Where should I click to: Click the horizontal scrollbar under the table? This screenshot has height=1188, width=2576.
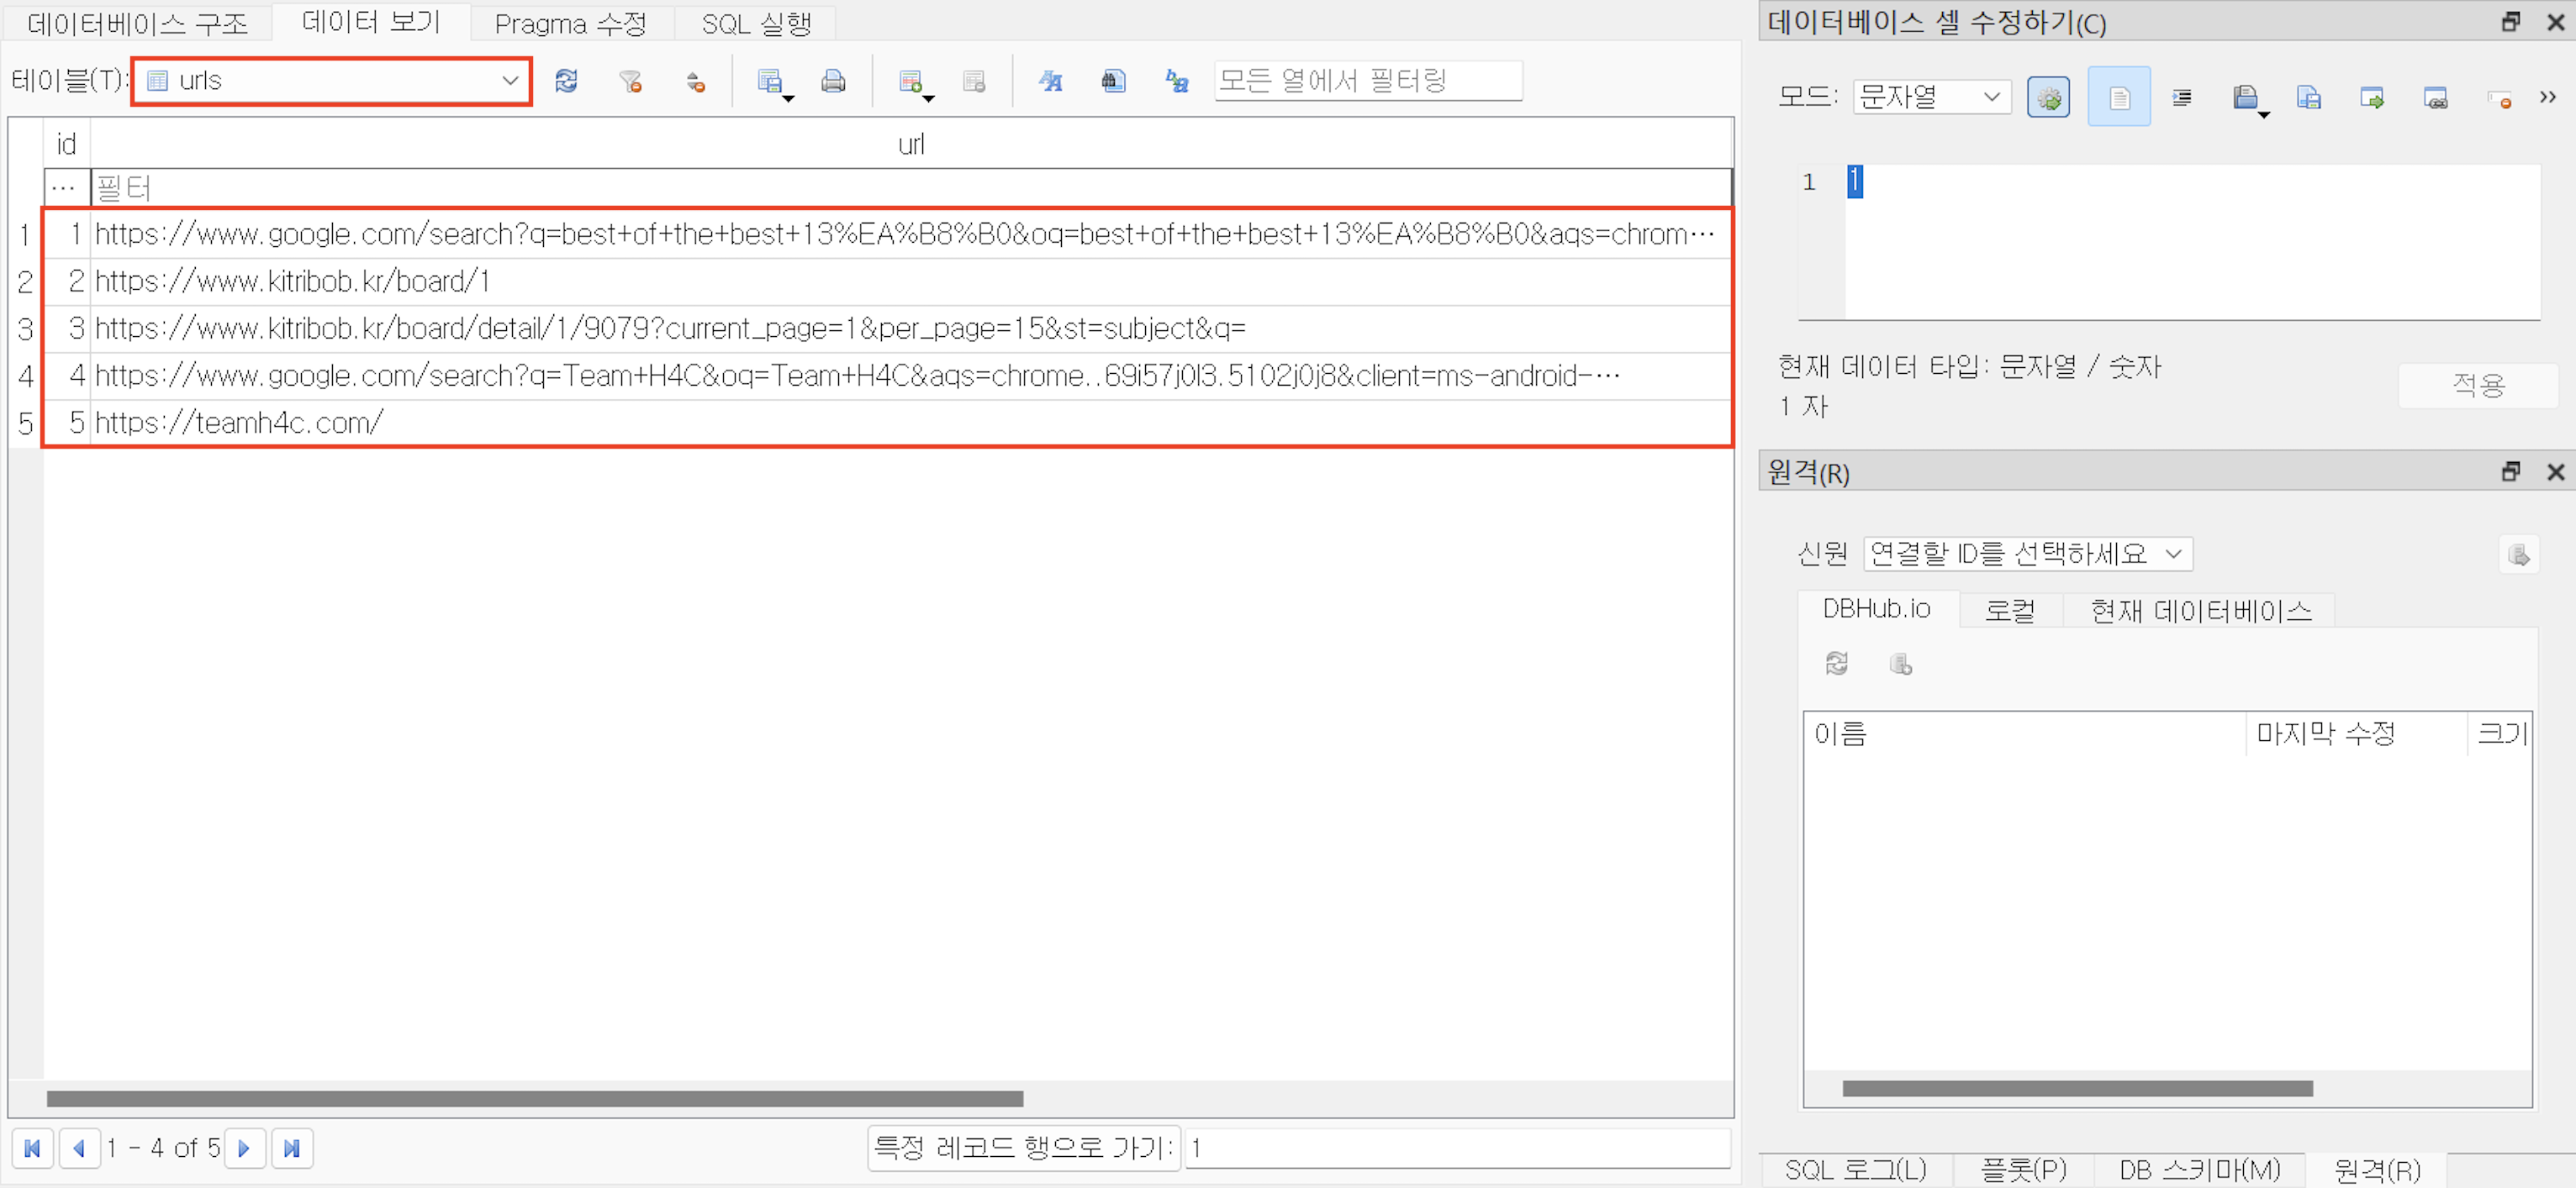(x=534, y=1098)
